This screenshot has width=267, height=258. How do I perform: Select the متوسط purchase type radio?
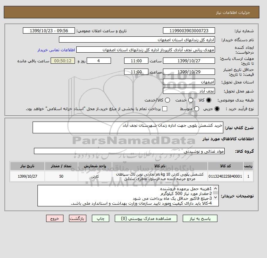pos(197,109)
